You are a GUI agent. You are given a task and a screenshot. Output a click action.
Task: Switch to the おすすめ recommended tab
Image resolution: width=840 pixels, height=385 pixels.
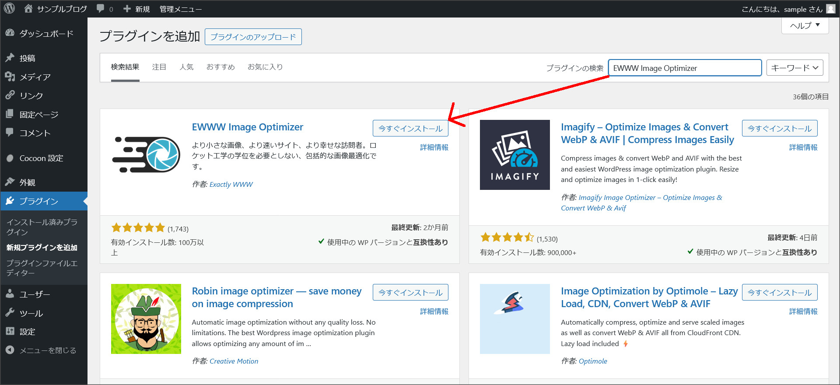220,67
